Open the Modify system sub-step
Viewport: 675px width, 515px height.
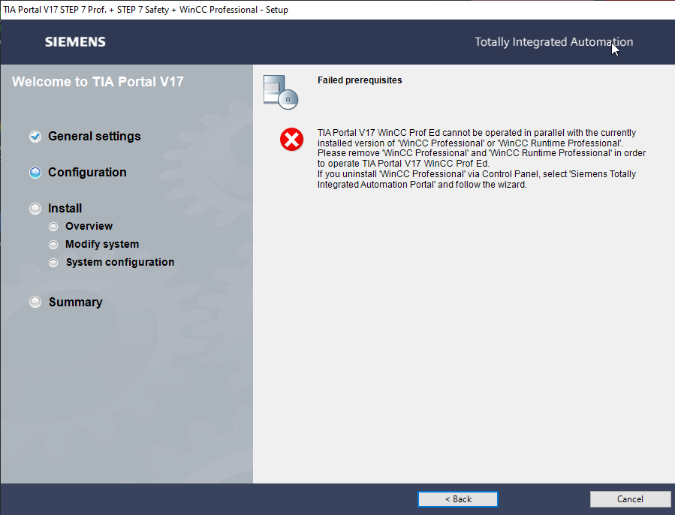tap(102, 244)
